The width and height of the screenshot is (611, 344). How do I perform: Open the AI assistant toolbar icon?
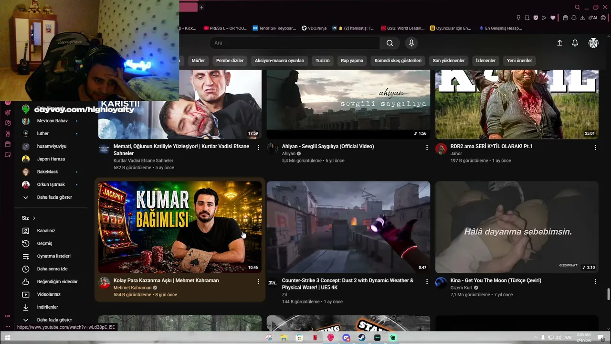[x=593, y=18]
